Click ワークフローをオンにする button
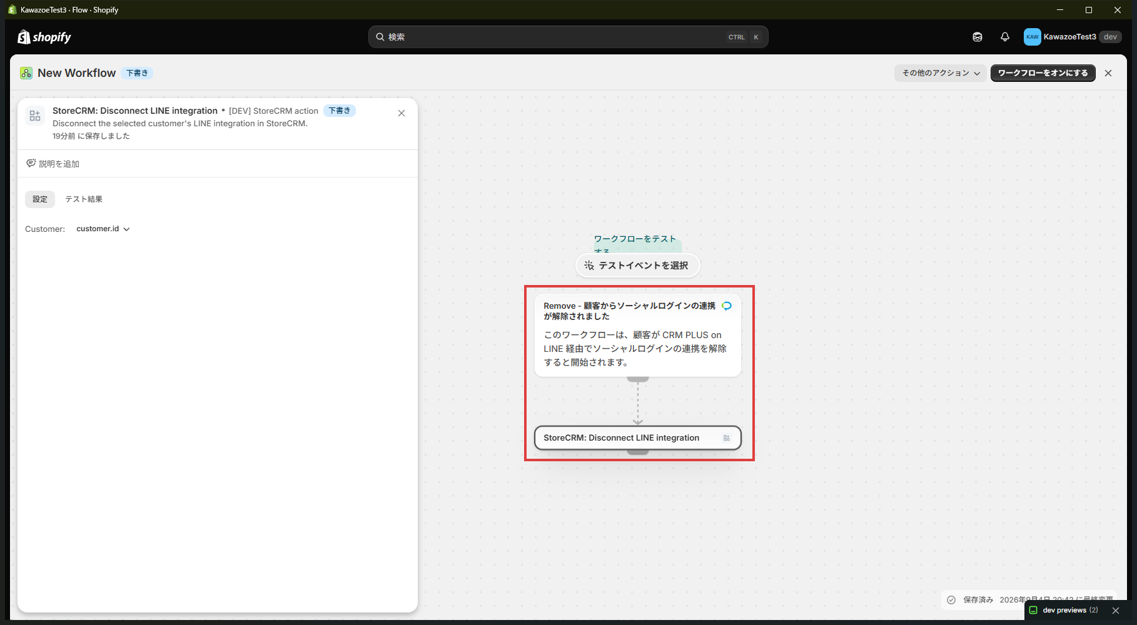 pyautogui.click(x=1043, y=73)
